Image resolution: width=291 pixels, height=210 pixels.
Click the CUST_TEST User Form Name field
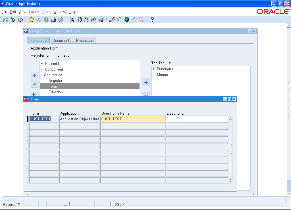132,119
